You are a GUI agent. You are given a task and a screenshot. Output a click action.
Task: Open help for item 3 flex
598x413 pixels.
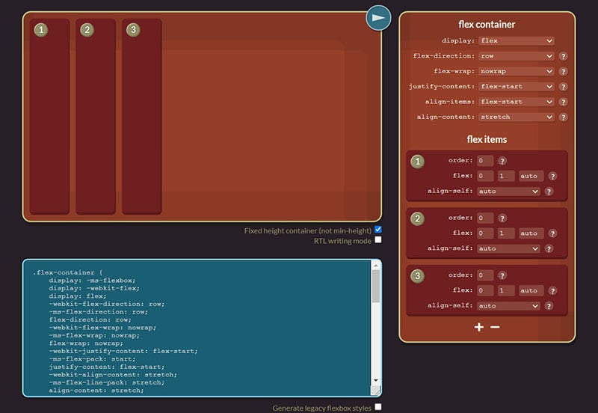[x=552, y=290]
